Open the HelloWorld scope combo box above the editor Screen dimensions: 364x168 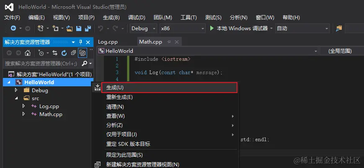tap(208, 51)
